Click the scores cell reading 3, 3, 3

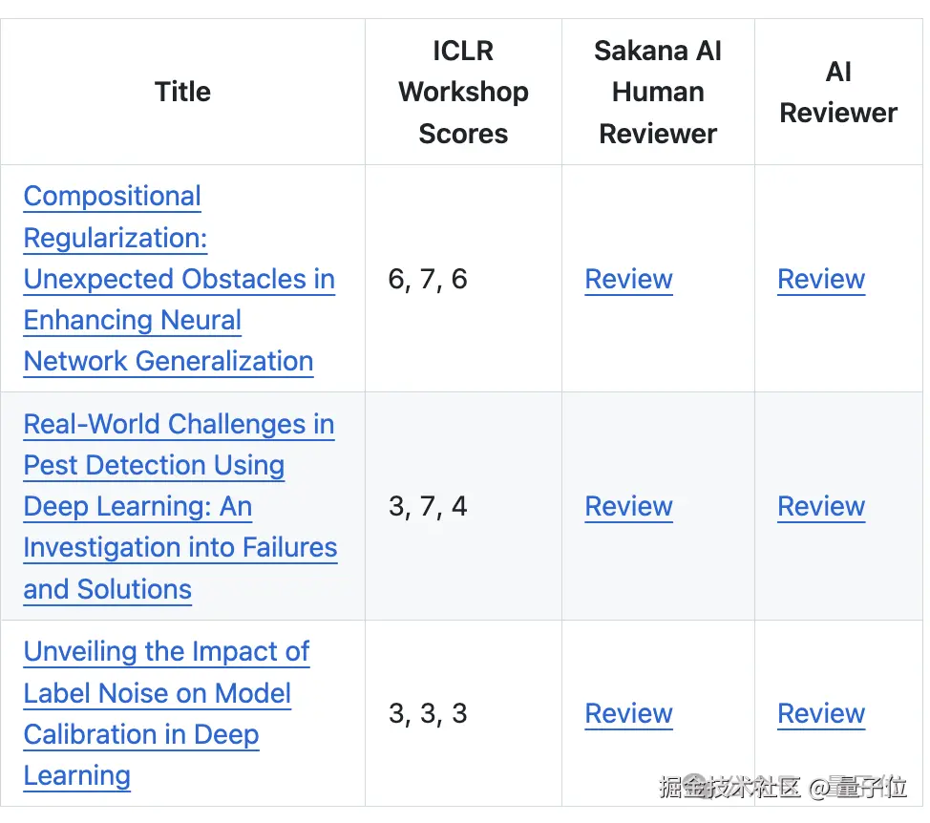click(428, 713)
